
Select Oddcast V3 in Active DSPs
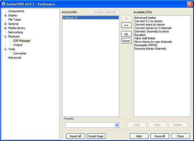coord(91,18)
